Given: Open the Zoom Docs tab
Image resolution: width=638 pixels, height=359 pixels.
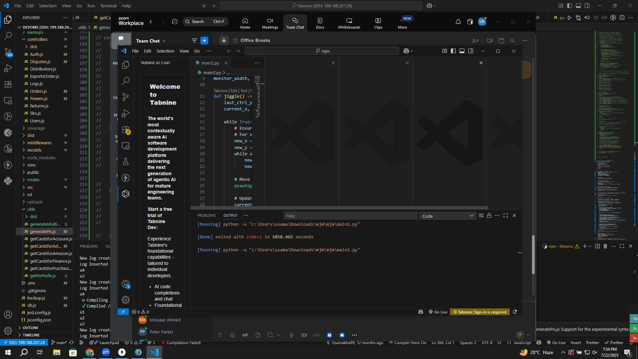Looking at the screenshot, I should tap(320, 23).
